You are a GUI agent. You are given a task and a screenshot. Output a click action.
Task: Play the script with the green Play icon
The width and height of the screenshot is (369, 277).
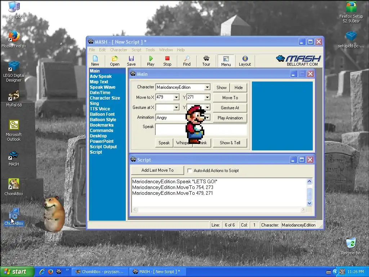(x=151, y=61)
